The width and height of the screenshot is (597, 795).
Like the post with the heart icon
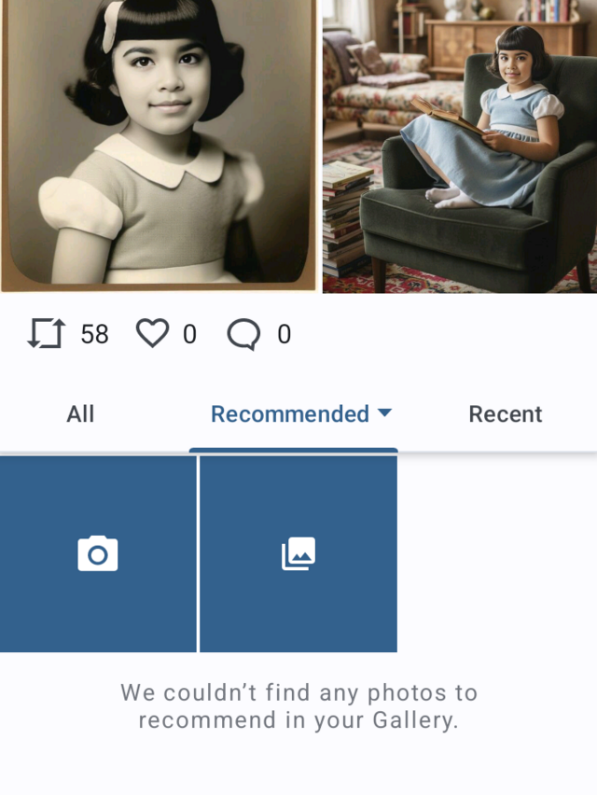coord(153,333)
